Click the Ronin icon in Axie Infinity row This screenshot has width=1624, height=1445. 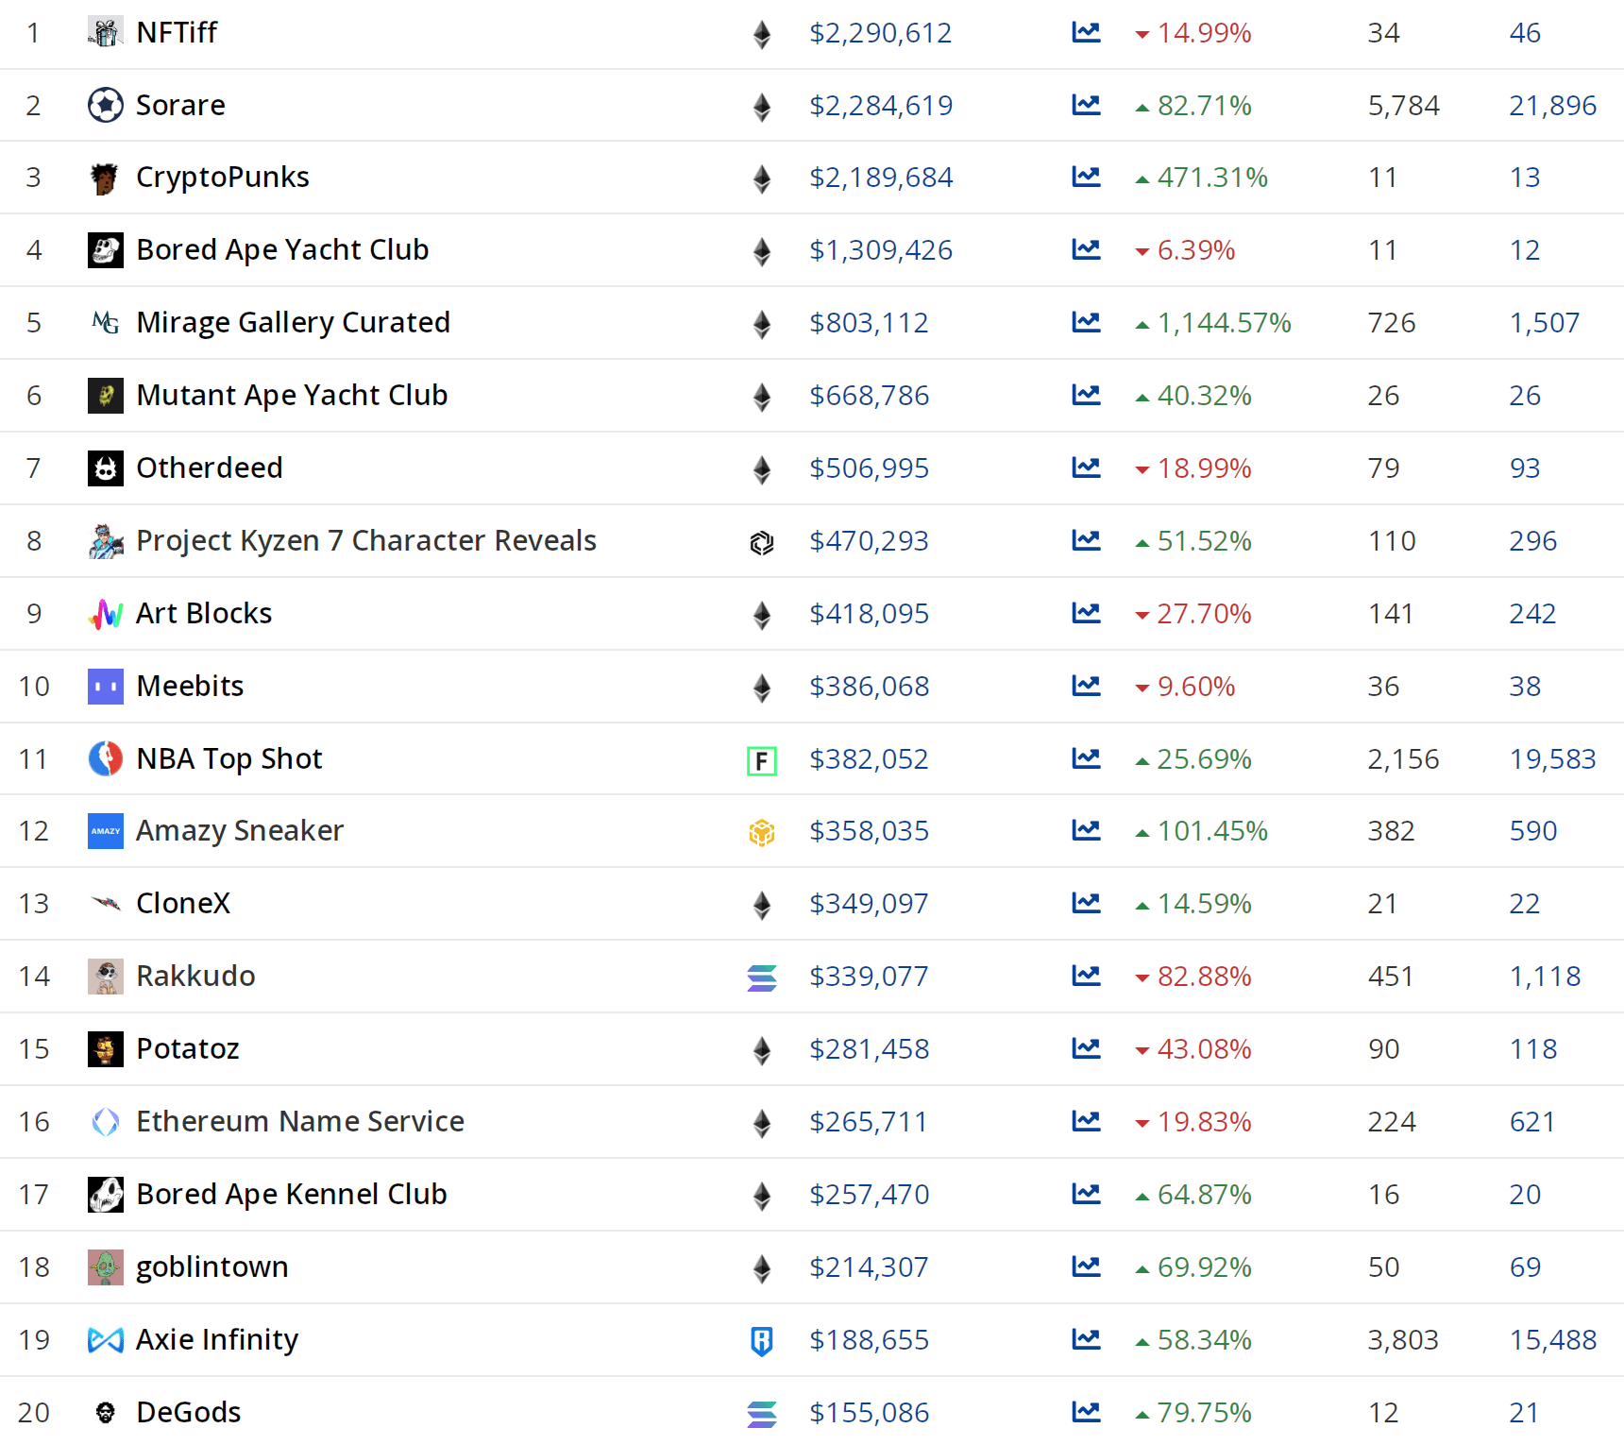tap(762, 1341)
